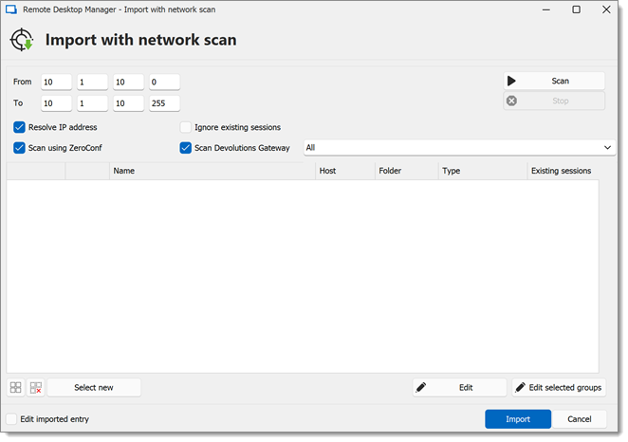
Task: Toggle Scan Devolutions Gateway checkbox
Action: (x=185, y=148)
